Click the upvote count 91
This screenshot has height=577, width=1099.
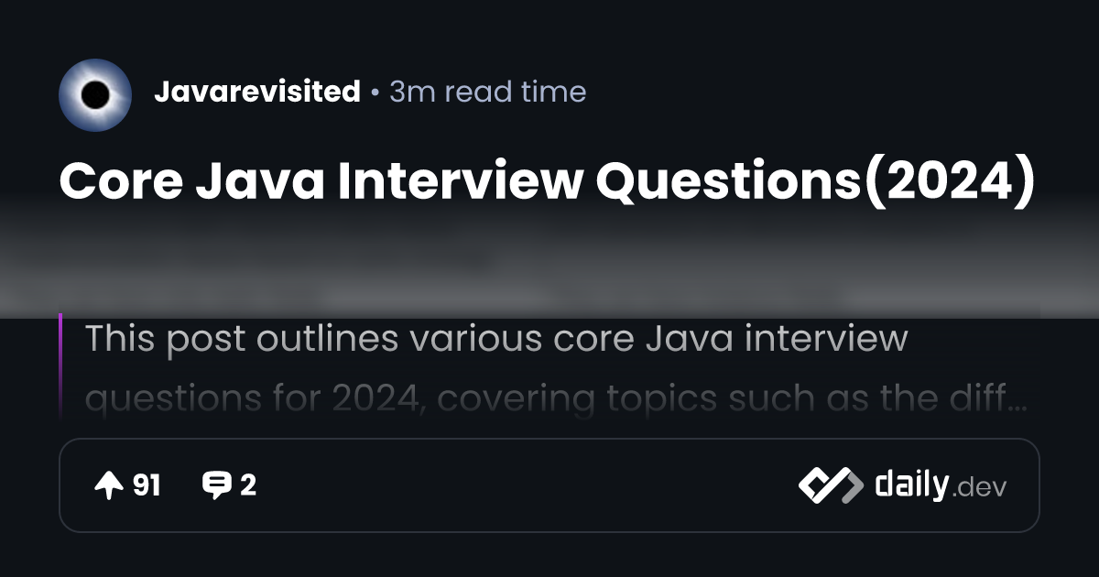click(x=147, y=485)
